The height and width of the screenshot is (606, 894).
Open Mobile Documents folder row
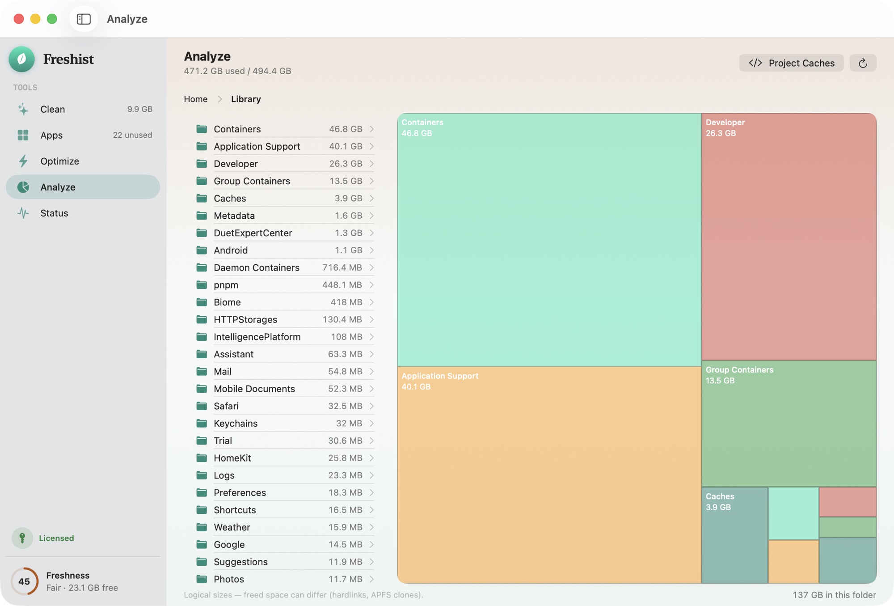coord(285,389)
